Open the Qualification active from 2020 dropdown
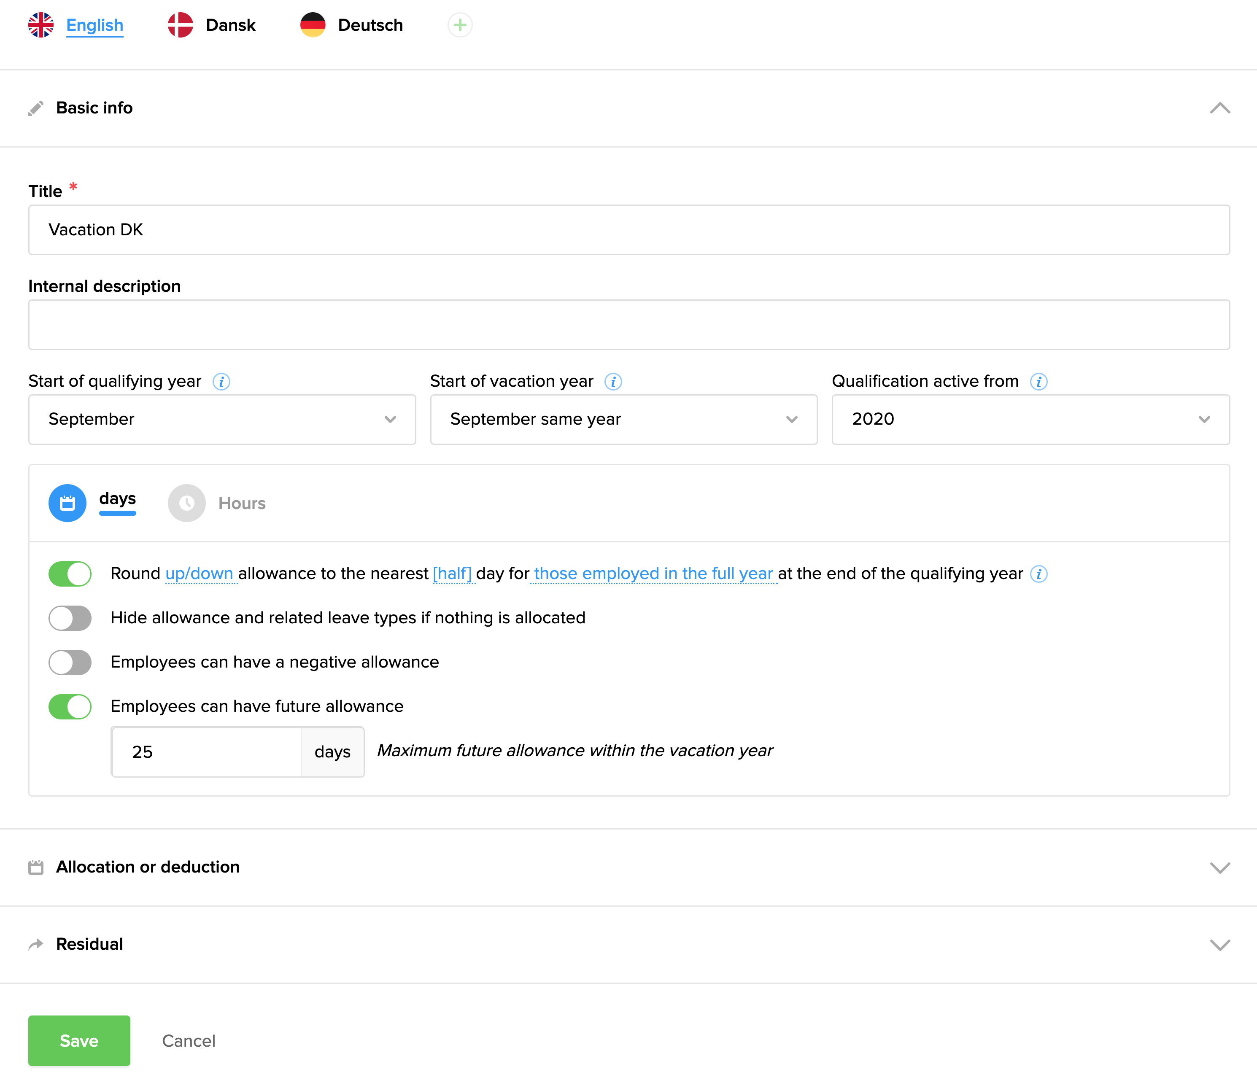This screenshot has height=1072, width=1257. pyautogui.click(x=1030, y=419)
